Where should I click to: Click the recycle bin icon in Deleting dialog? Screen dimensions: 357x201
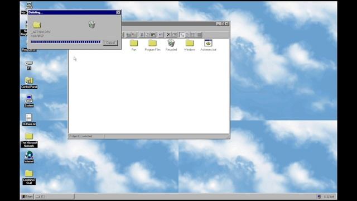(91, 24)
